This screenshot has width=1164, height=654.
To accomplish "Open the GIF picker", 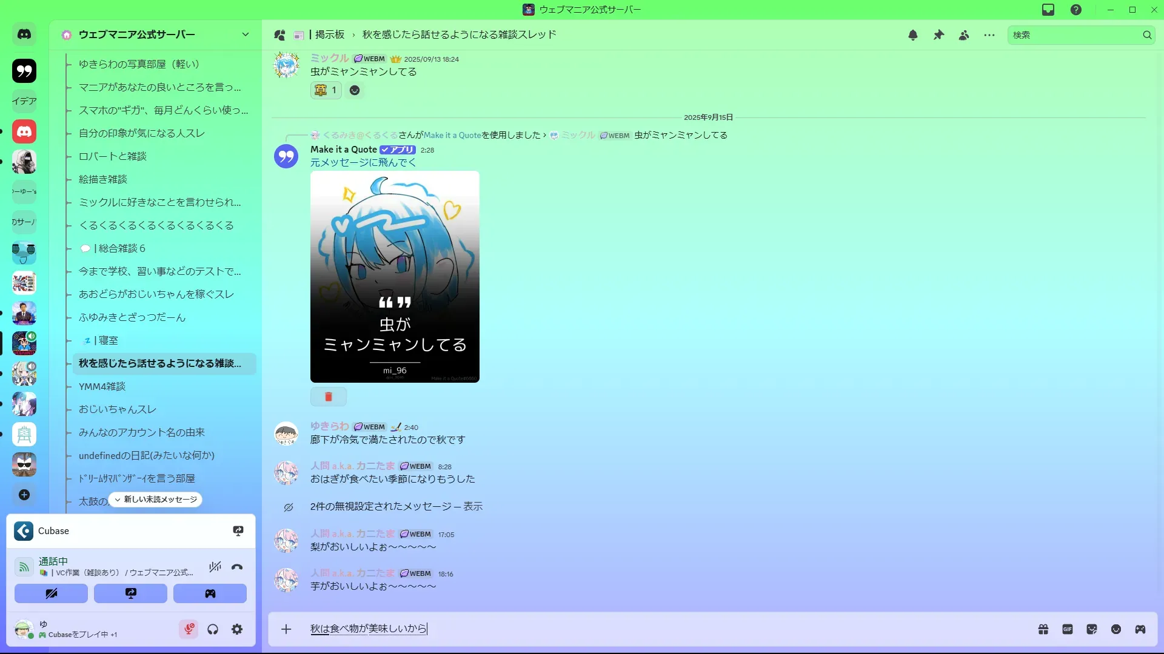I will pos(1068,629).
